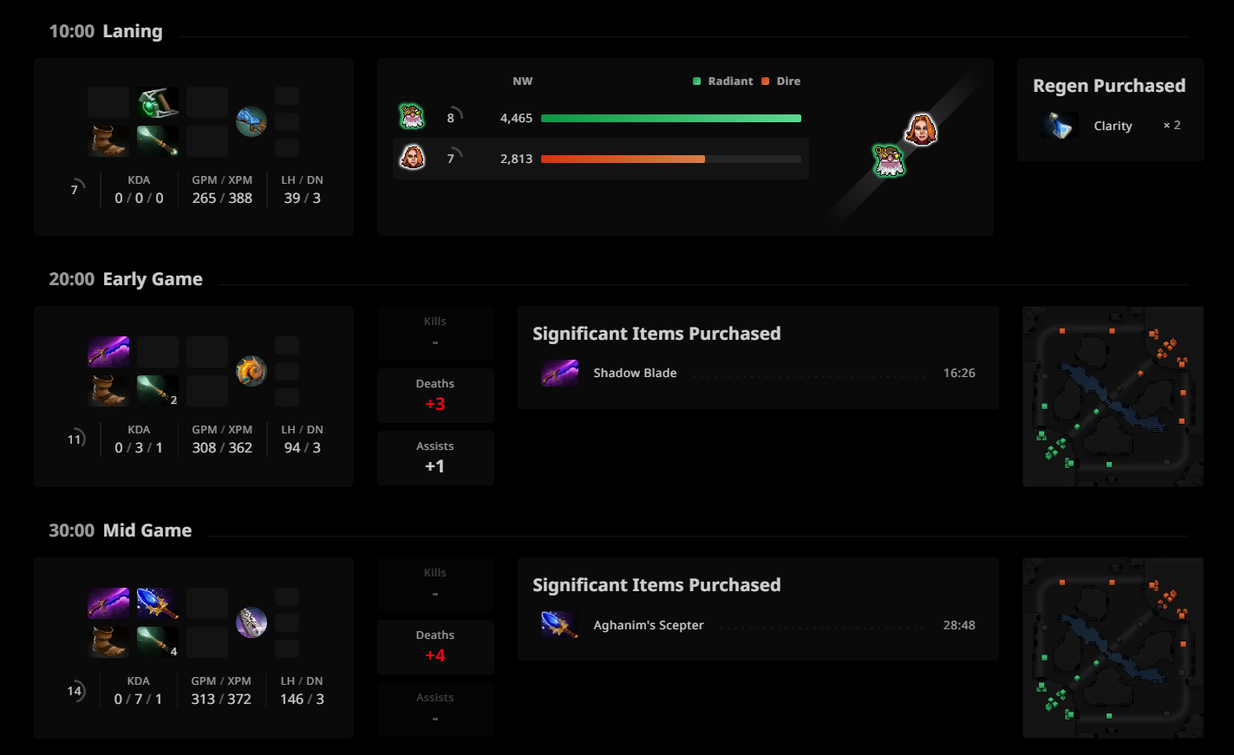Click the Early Game LH / DN value 94 / 3
This screenshot has height=755, width=1234.
pyautogui.click(x=302, y=447)
